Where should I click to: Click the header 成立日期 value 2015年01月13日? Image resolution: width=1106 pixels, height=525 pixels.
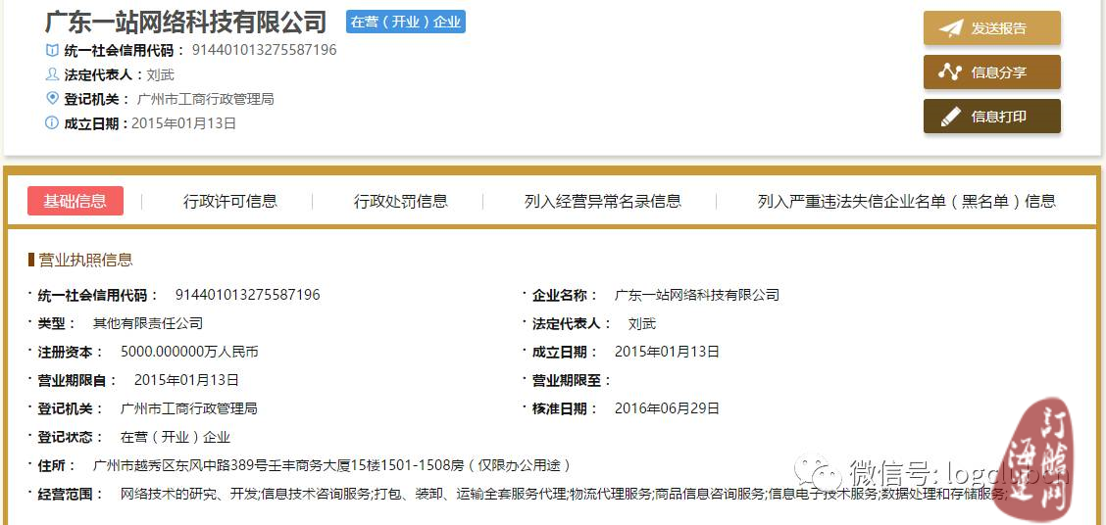click(183, 123)
